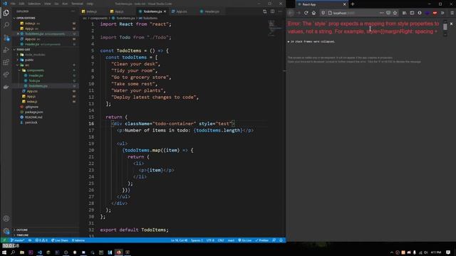The image size is (456, 256).
Task: Click the master branch status item
Action: (x=17, y=240)
